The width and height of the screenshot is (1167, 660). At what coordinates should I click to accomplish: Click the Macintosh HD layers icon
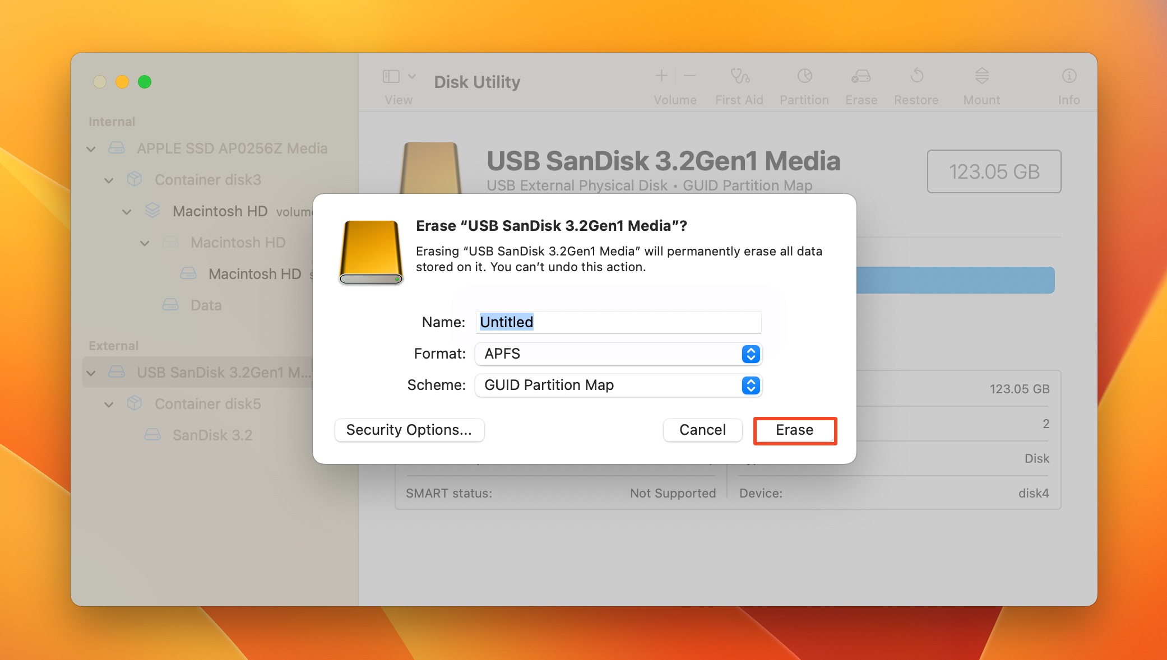pyautogui.click(x=152, y=211)
